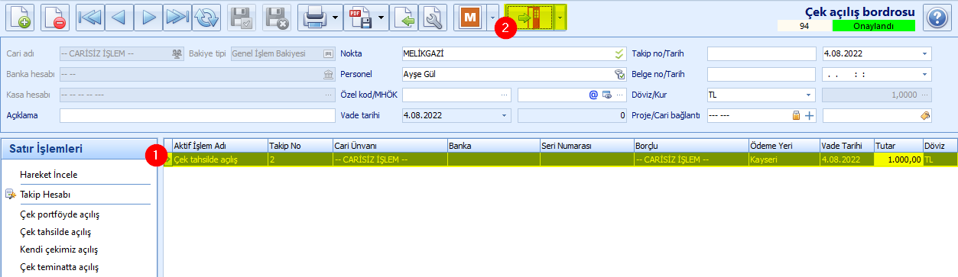Screen dimensions: 958x277
Task: Click the Kayseri cell in Ödeme Yeri column
Action: pyautogui.click(x=784, y=159)
